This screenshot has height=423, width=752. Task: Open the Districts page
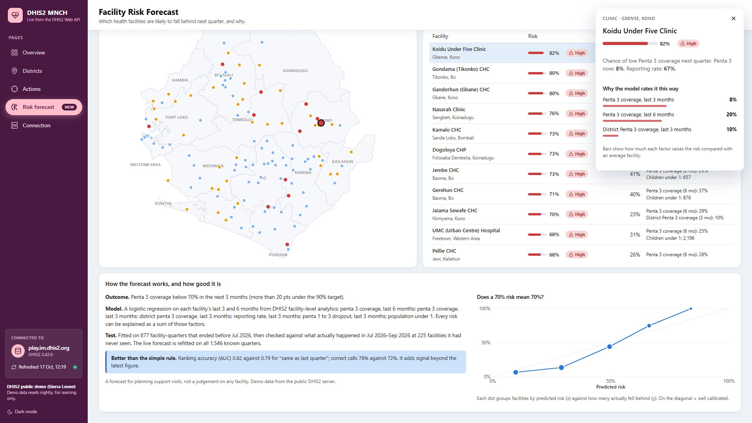44,71
